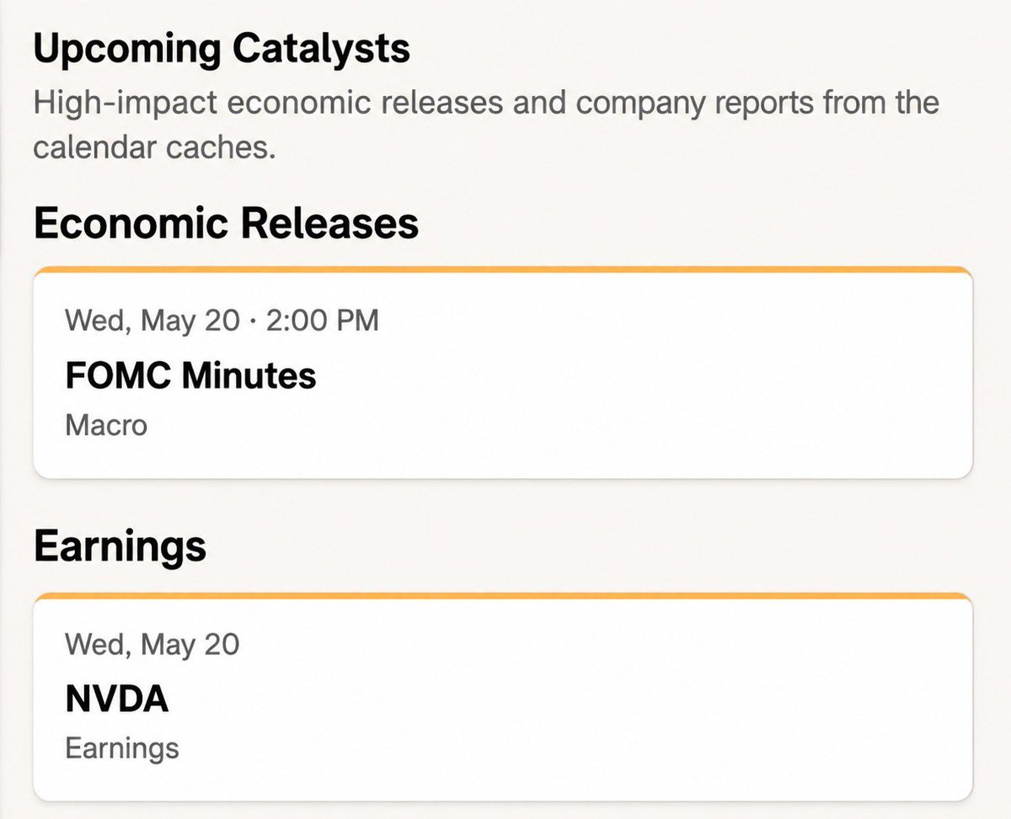1011x819 pixels.
Task: Open the FOMC Minutes event card
Action: [x=503, y=372]
